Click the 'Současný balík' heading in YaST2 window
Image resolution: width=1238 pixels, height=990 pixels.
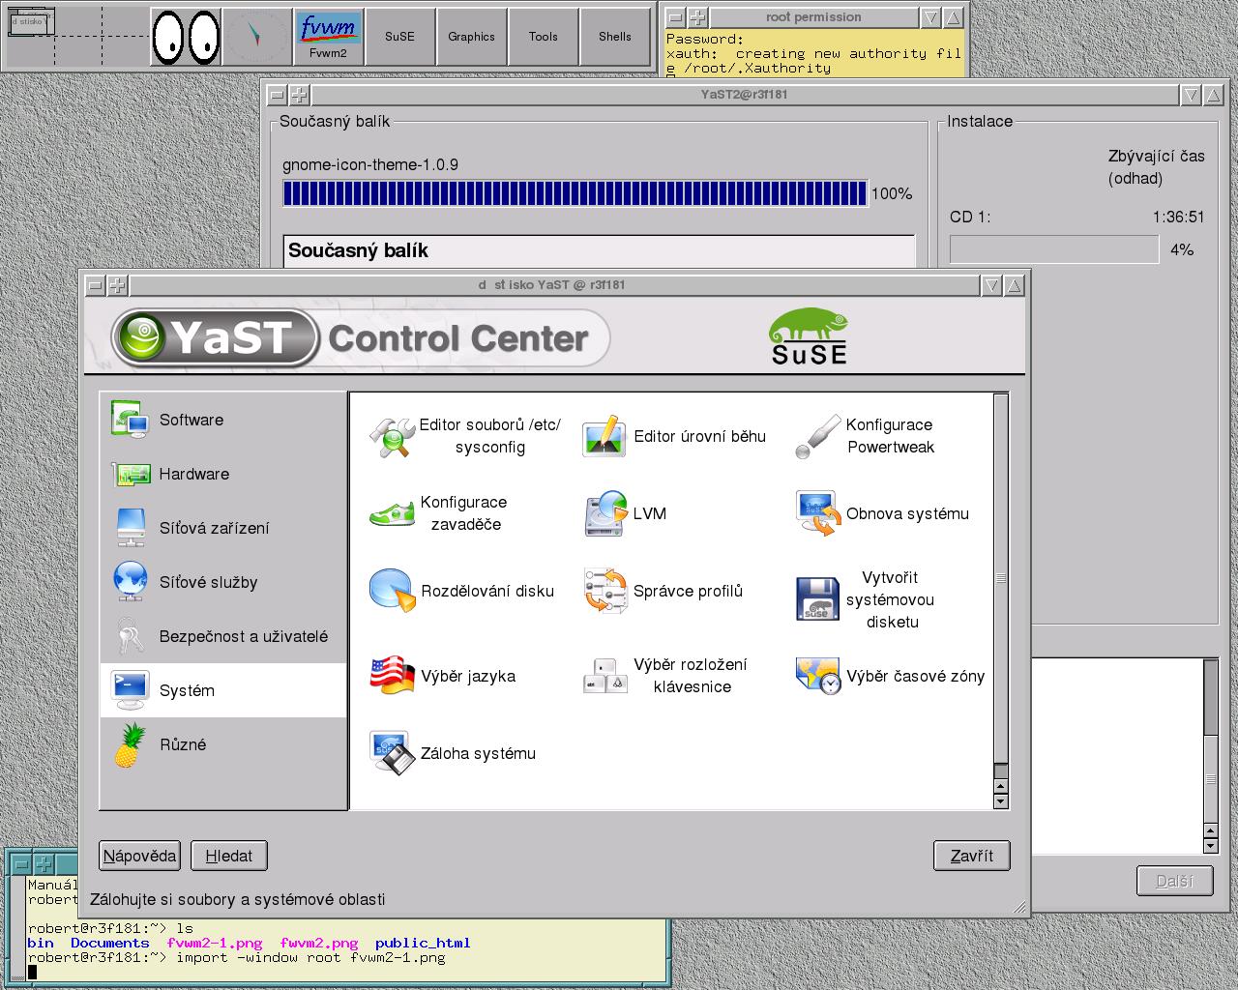358,250
